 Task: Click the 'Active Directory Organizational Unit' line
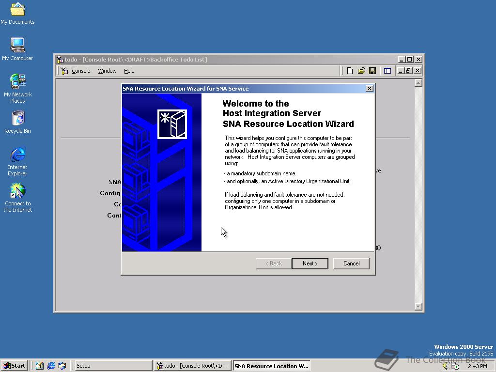click(287, 181)
